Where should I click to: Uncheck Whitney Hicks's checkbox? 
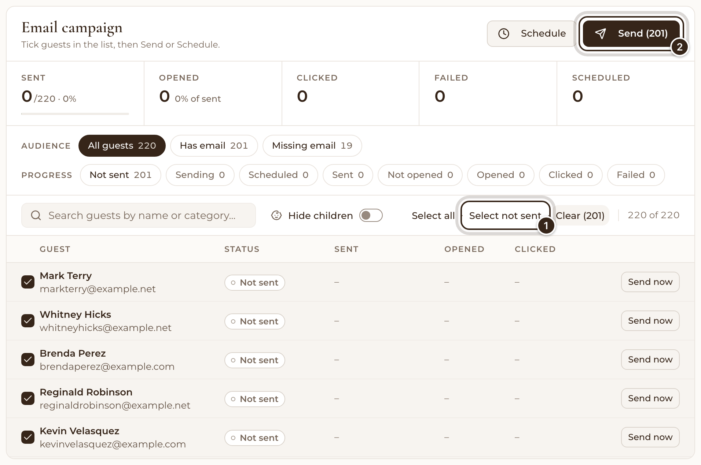point(28,321)
